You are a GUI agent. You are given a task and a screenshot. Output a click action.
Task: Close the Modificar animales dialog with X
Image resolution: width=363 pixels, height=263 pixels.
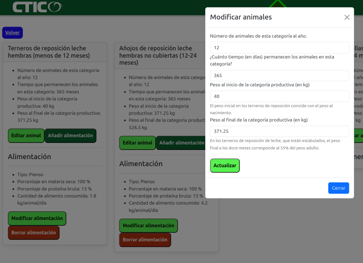(347, 17)
